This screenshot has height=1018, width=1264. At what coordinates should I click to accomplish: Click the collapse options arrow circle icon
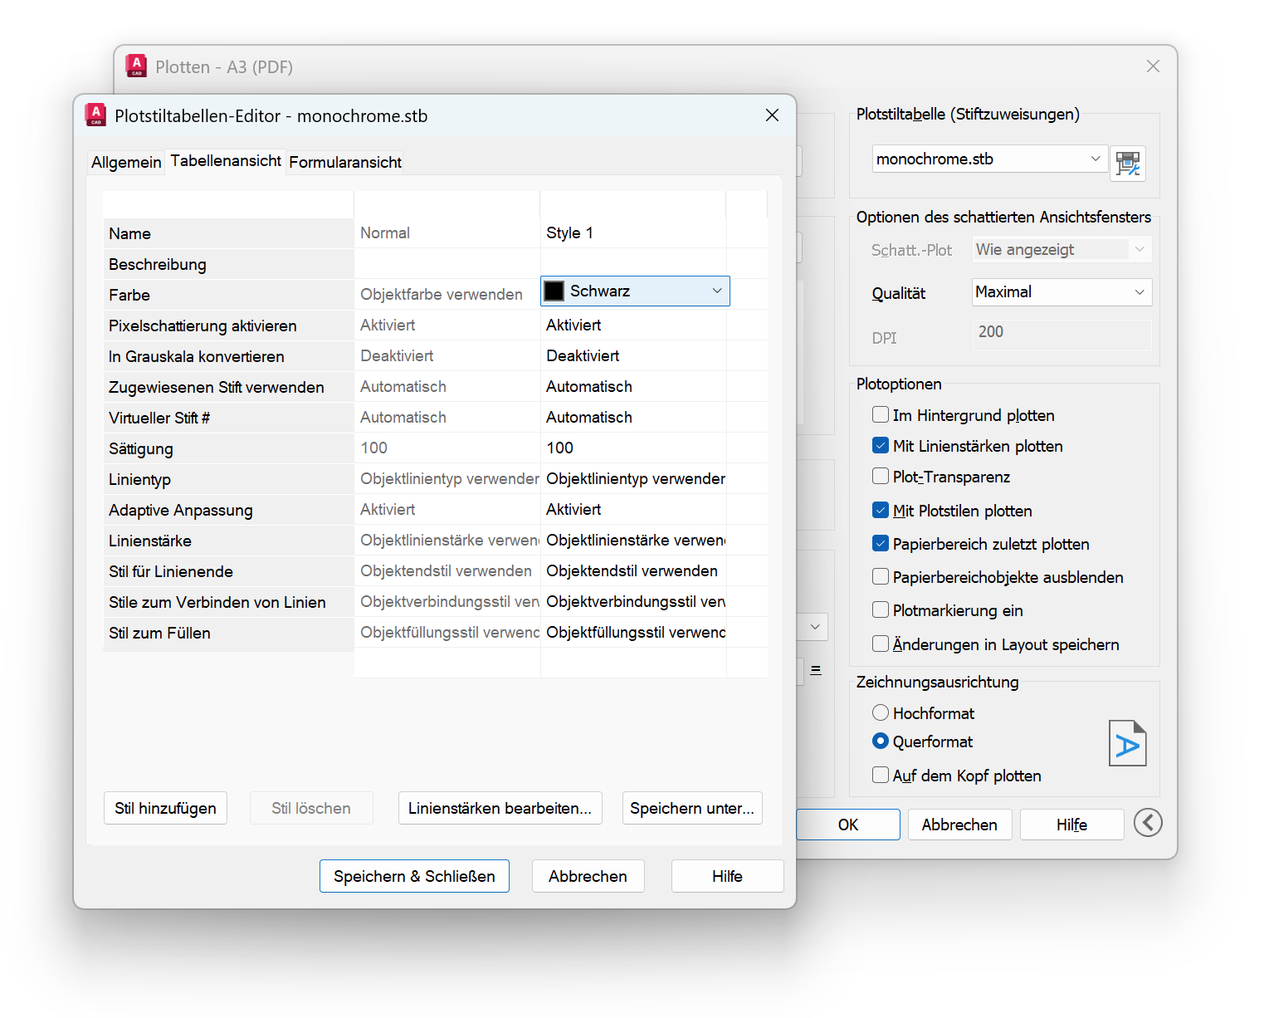click(x=1148, y=823)
